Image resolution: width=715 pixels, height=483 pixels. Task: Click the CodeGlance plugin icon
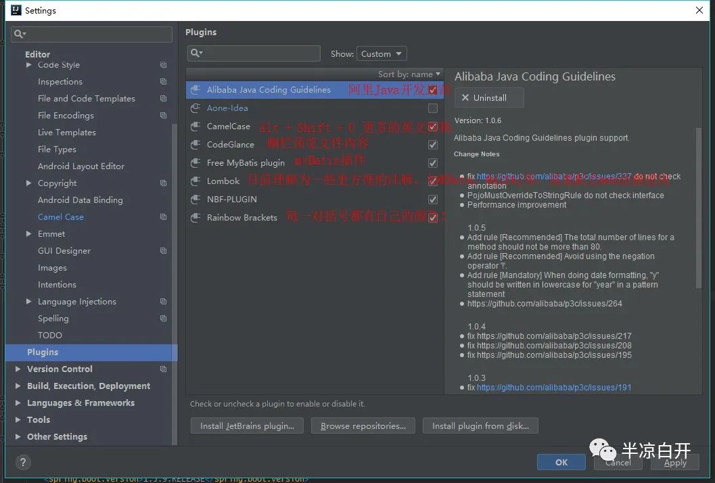point(195,145)
